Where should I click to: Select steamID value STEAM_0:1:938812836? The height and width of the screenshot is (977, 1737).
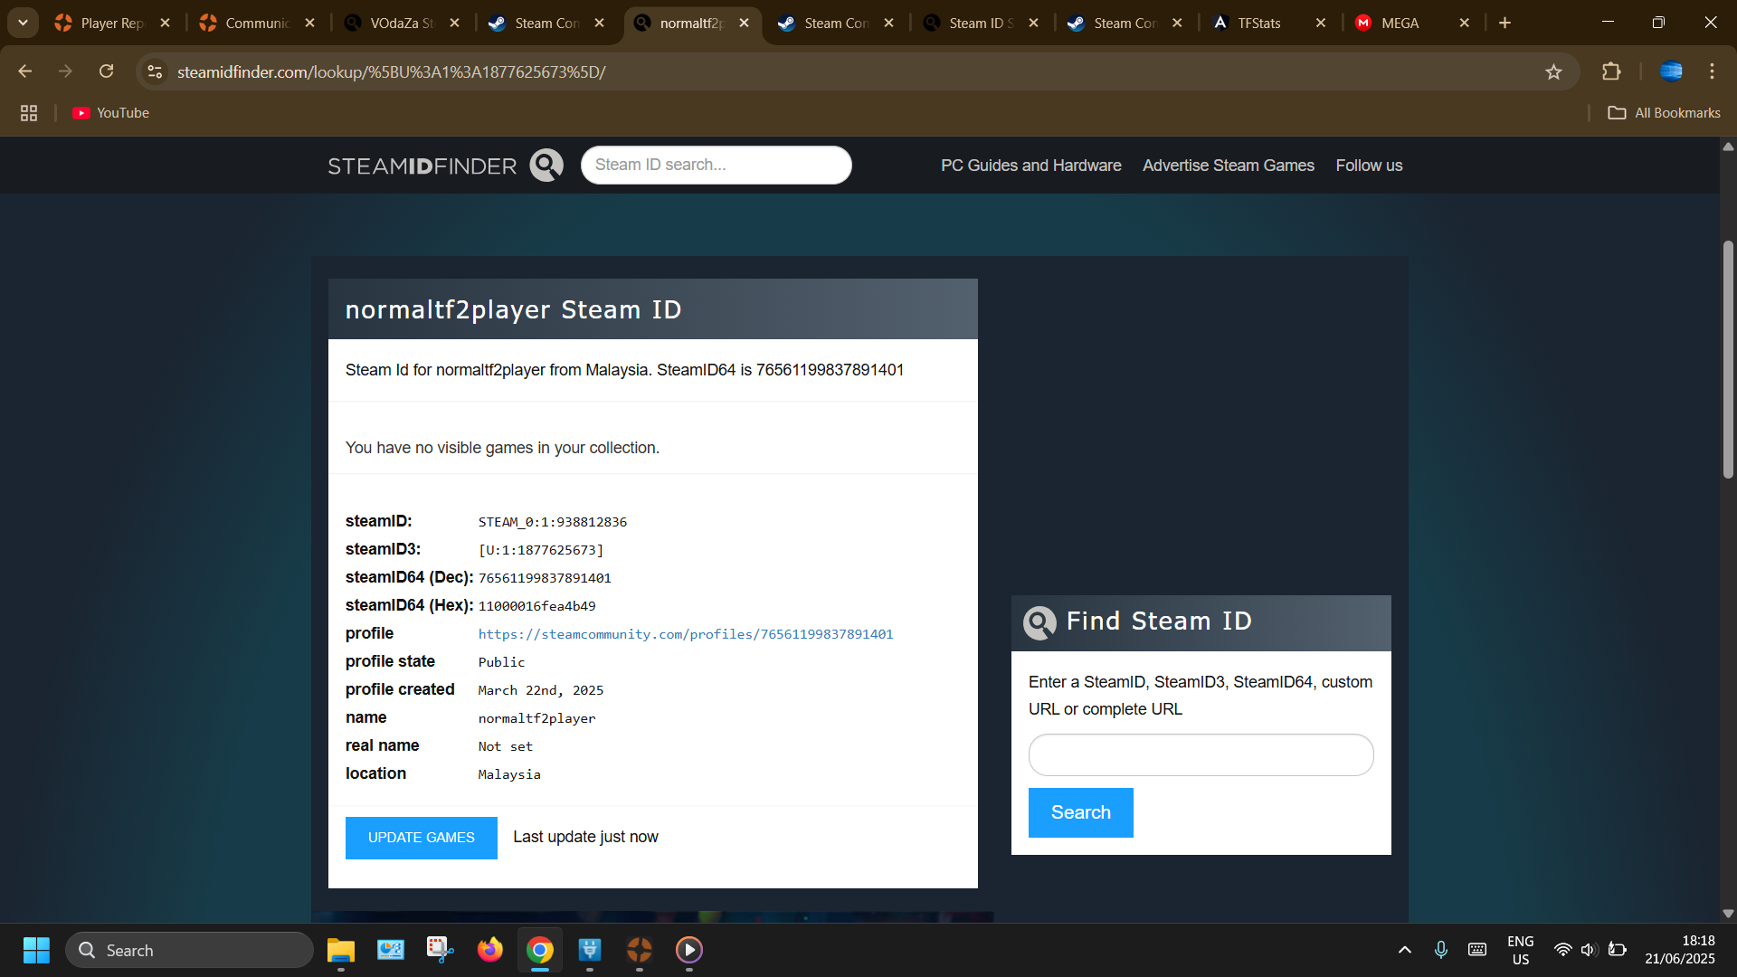pyautogui.click(x=552, y=522)
